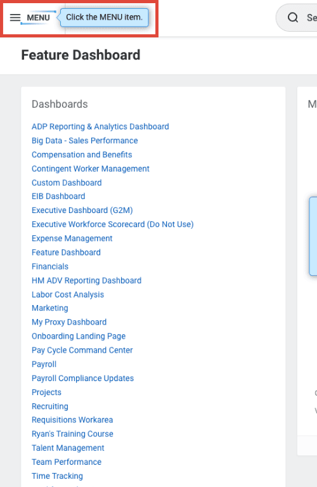Select Compensation and Benefits dashboard
Image resolution: width=317 pixels, height=487 pixels.
[82, 155]
